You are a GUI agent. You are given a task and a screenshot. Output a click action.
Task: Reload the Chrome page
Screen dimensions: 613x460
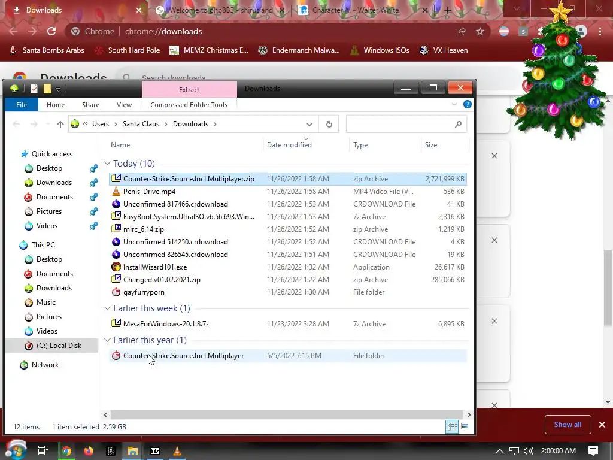tap(51, 31)
